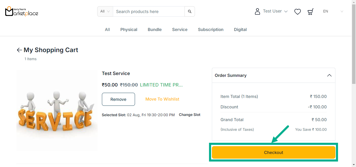Click the Change Slot link
The height and width of the screenshot is (167, 356).
click(x=189, y=115)
